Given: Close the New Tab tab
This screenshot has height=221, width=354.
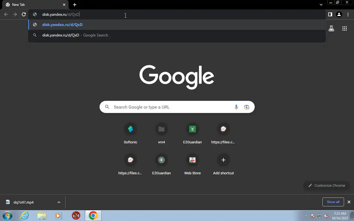Looking at the screenshot, I should click(64, 5).
